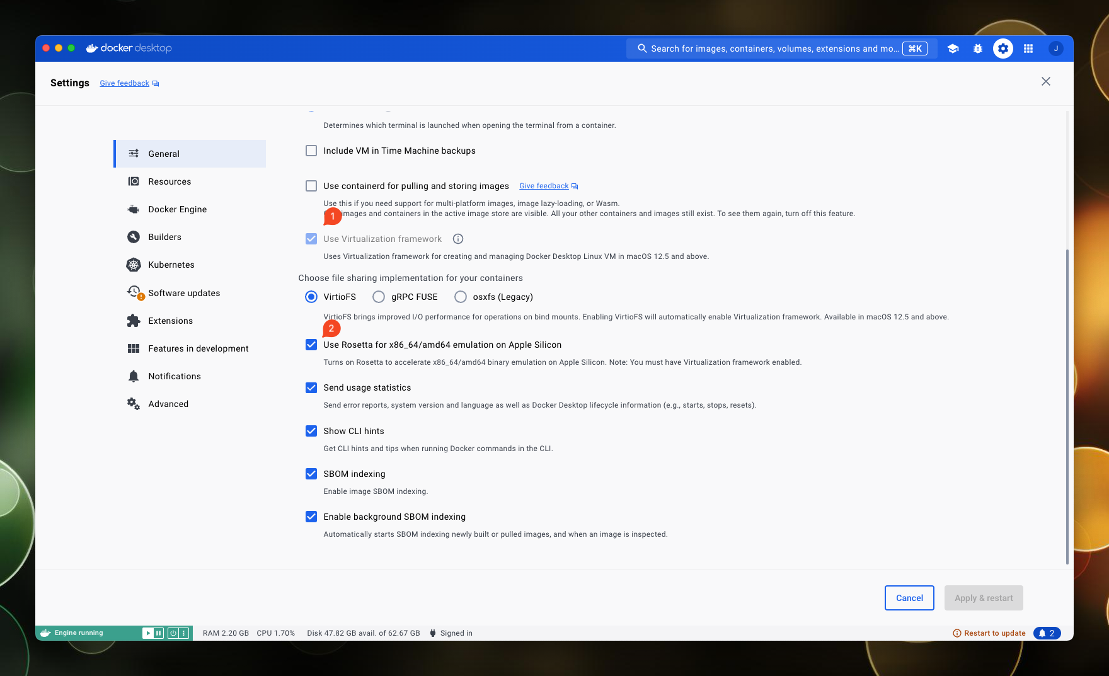Click the Notifications bell sidebar icon
The image size is (1109, 676).
(134, 376)
